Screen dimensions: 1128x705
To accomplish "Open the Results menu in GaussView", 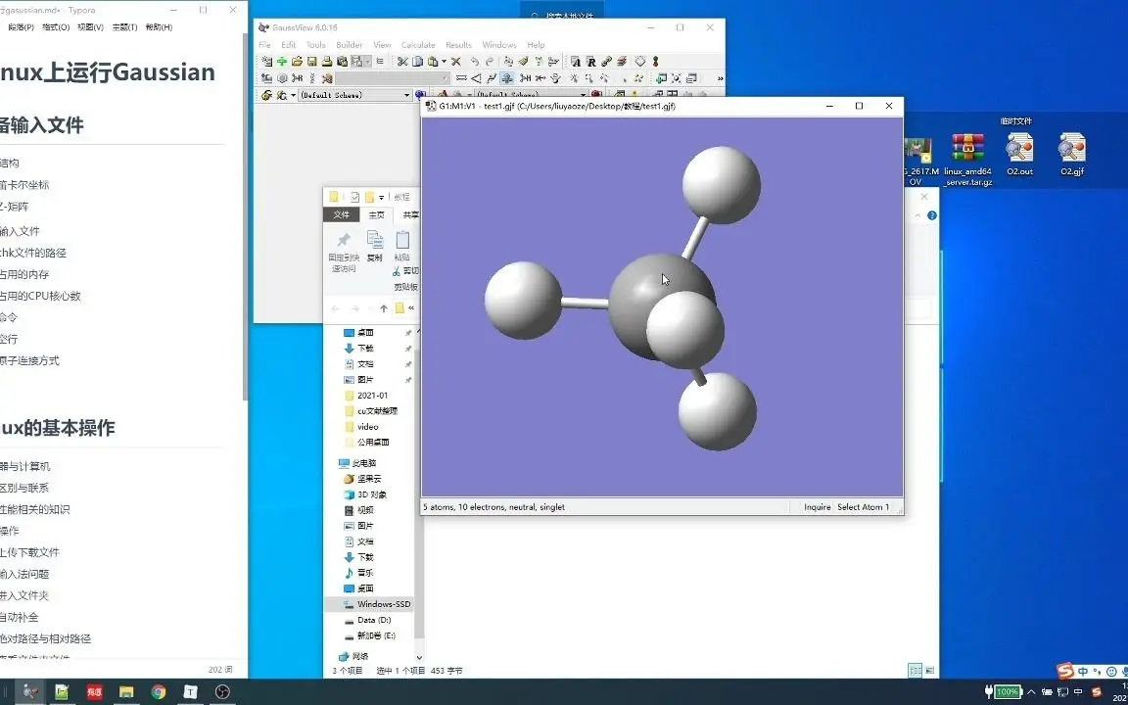I will coord(458,45).
